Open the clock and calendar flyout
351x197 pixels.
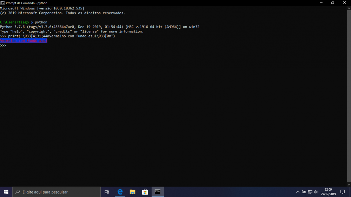(x=328, y=192)
